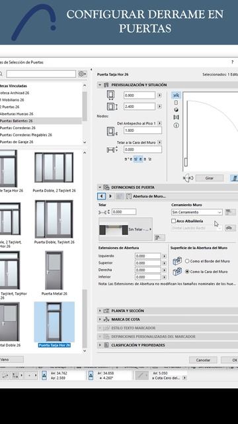
Task: Open the Sin Telar reveal type selector
Action: click(x=126, y=229)
